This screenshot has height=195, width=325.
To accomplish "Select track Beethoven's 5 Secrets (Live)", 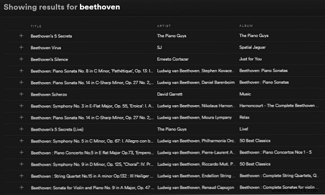I will click(x=57, y=129).
